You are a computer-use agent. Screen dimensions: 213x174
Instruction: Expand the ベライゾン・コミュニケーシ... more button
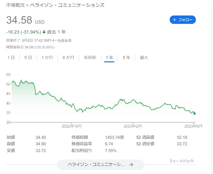tap(101, 165)
